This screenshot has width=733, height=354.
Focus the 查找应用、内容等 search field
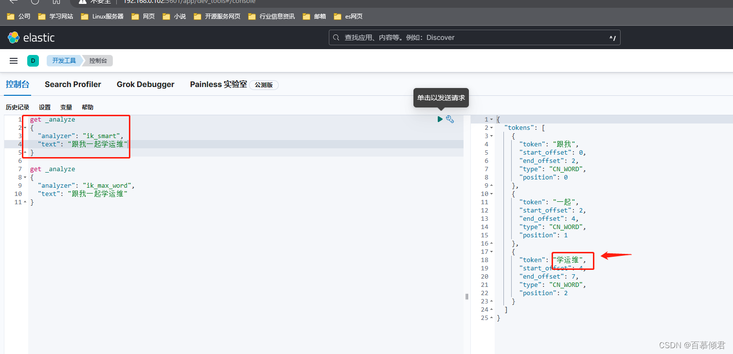[x=474, y=37]
